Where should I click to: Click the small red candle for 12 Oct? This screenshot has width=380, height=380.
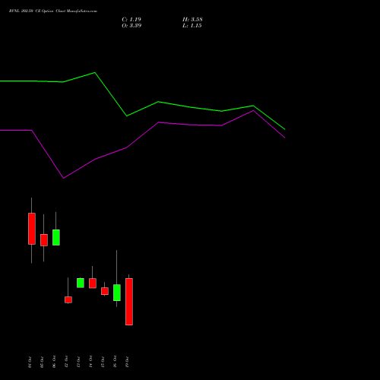click(x=68, y=299)
